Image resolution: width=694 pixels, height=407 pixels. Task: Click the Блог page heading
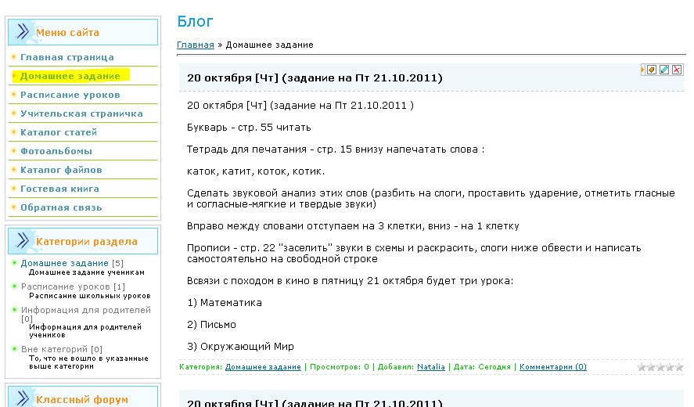(x=195, y=21)
